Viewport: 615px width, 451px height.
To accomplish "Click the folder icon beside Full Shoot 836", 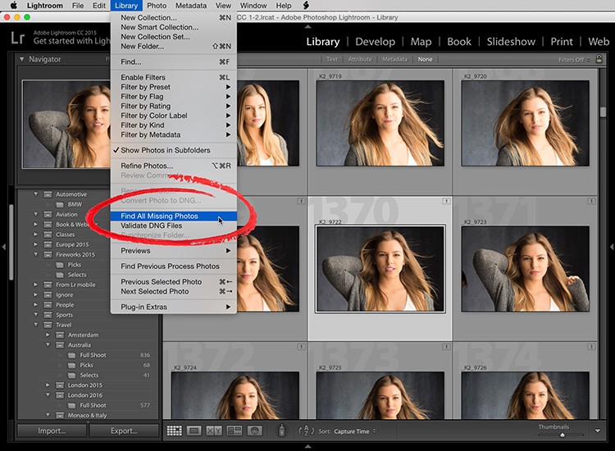I will [71, 355].
